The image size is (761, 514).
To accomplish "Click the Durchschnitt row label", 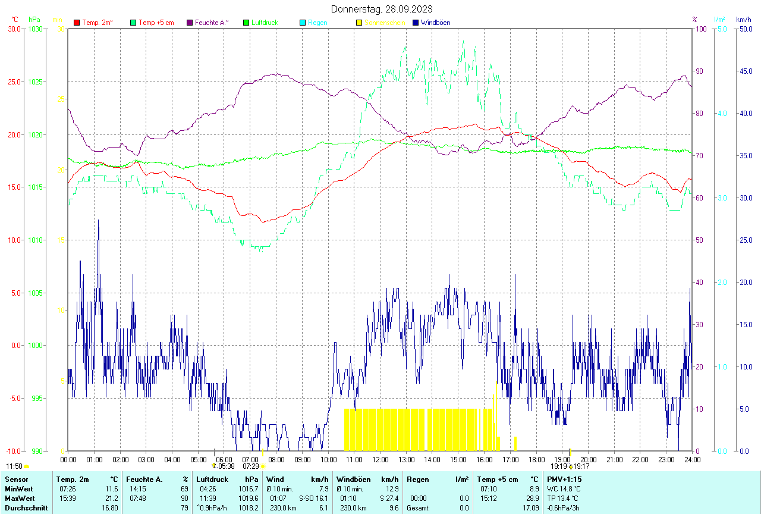I will coord(25,508).
